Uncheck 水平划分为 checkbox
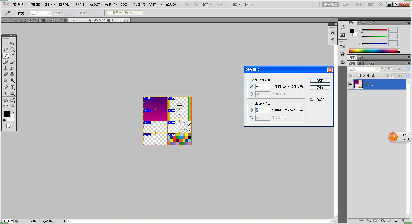 pos(253,80)
